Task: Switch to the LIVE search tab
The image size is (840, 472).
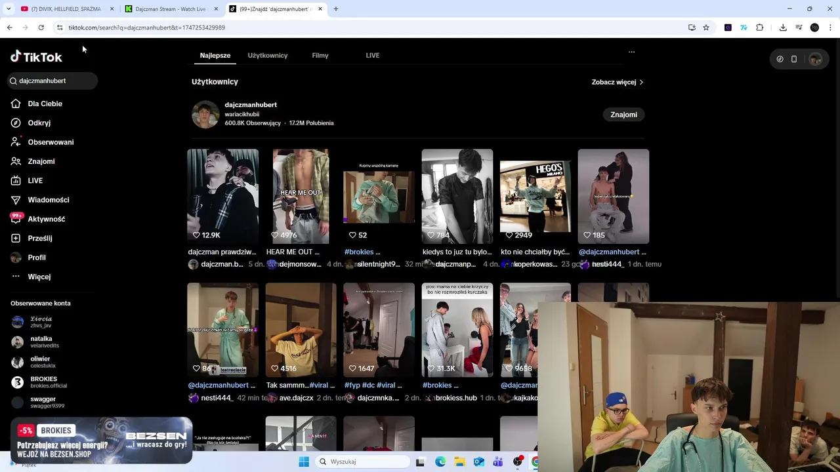Action: tap(373, 56)
